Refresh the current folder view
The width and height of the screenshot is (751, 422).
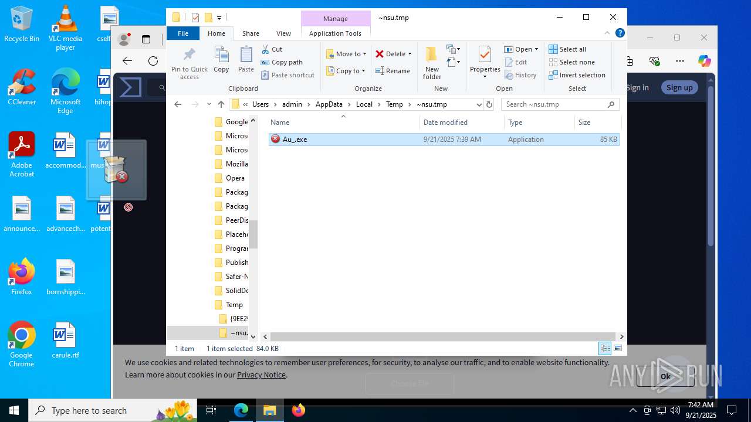coord(489,104)
